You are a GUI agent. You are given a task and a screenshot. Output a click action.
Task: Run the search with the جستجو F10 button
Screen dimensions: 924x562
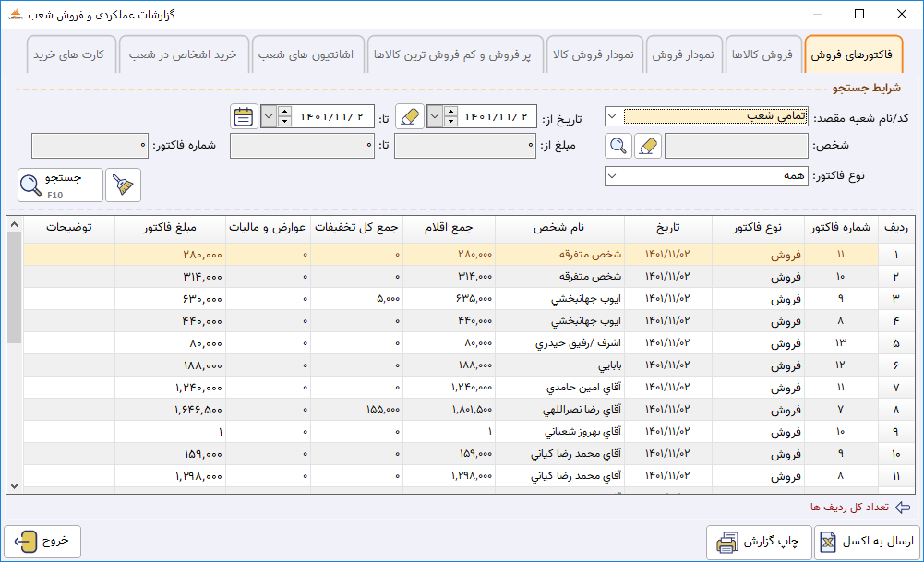(x=60, y=185)
